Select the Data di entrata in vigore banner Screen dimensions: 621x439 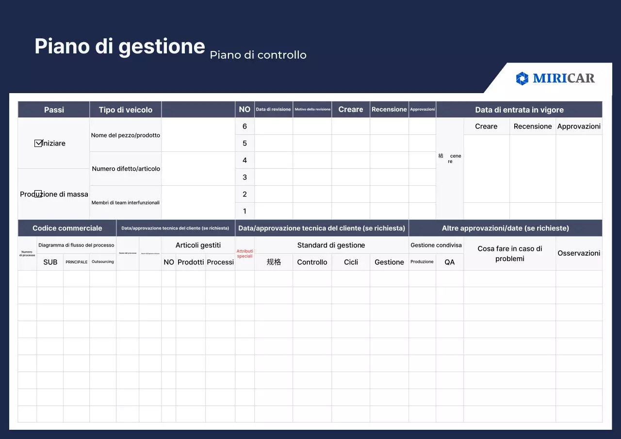tap(519, 109)
